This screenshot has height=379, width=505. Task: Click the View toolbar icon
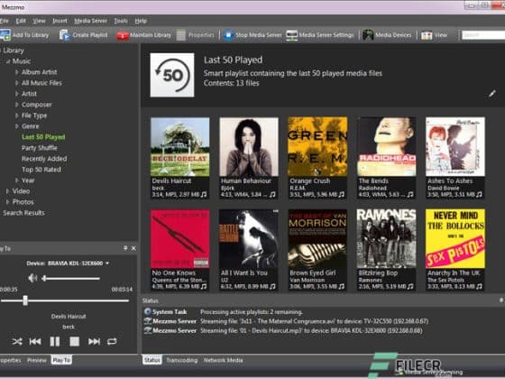pos(427,35)
